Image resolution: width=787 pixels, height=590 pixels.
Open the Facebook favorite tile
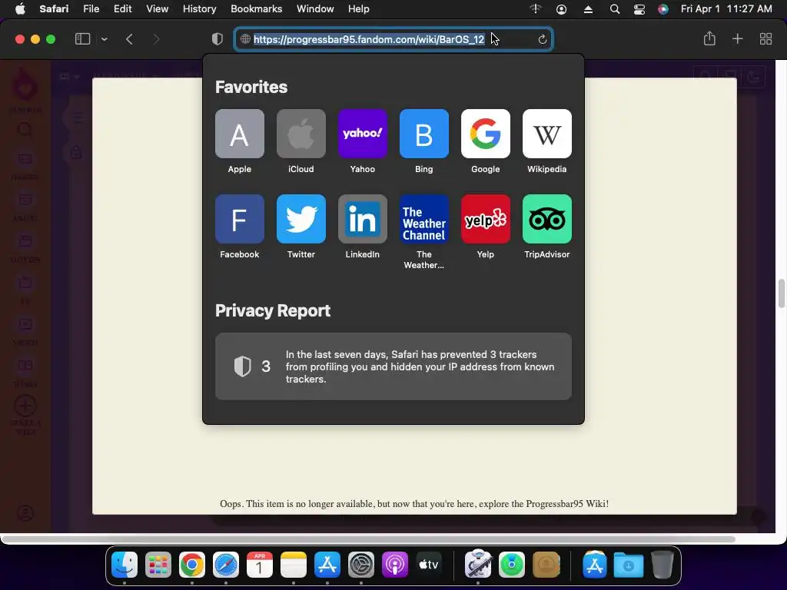240,219
